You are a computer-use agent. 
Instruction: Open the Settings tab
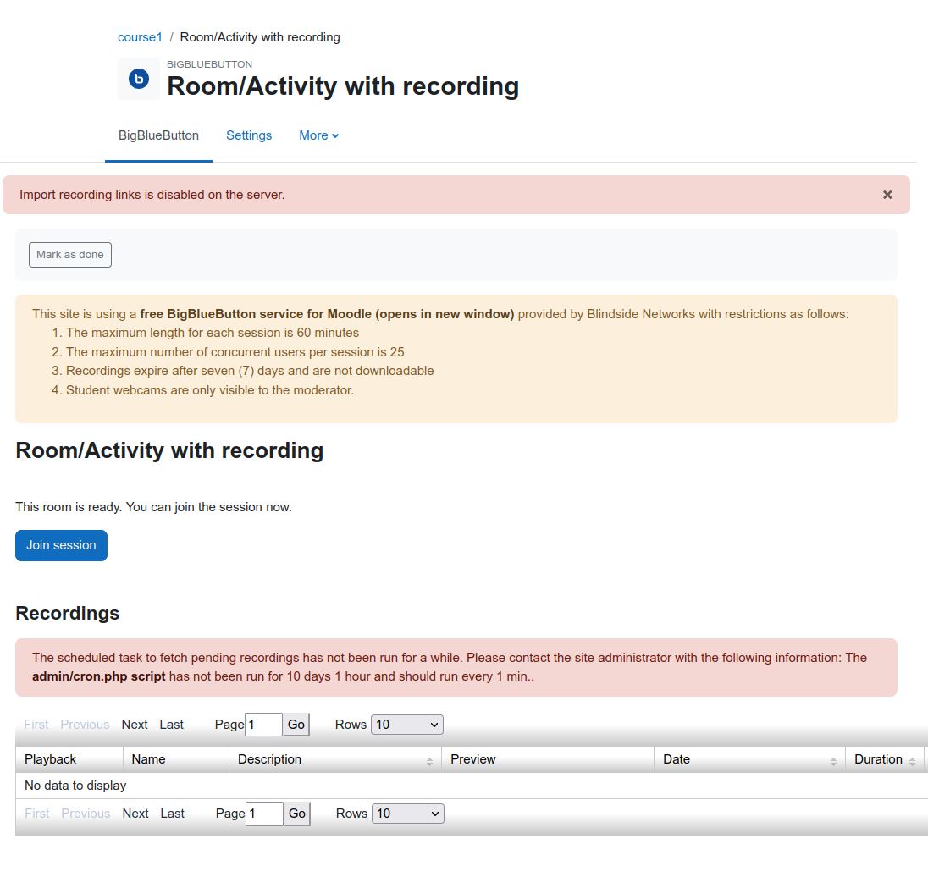point(249,135)
